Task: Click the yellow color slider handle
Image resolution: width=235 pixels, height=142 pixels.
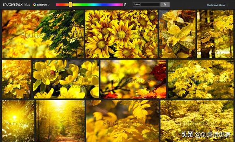Action: click(x=70, y=5)
